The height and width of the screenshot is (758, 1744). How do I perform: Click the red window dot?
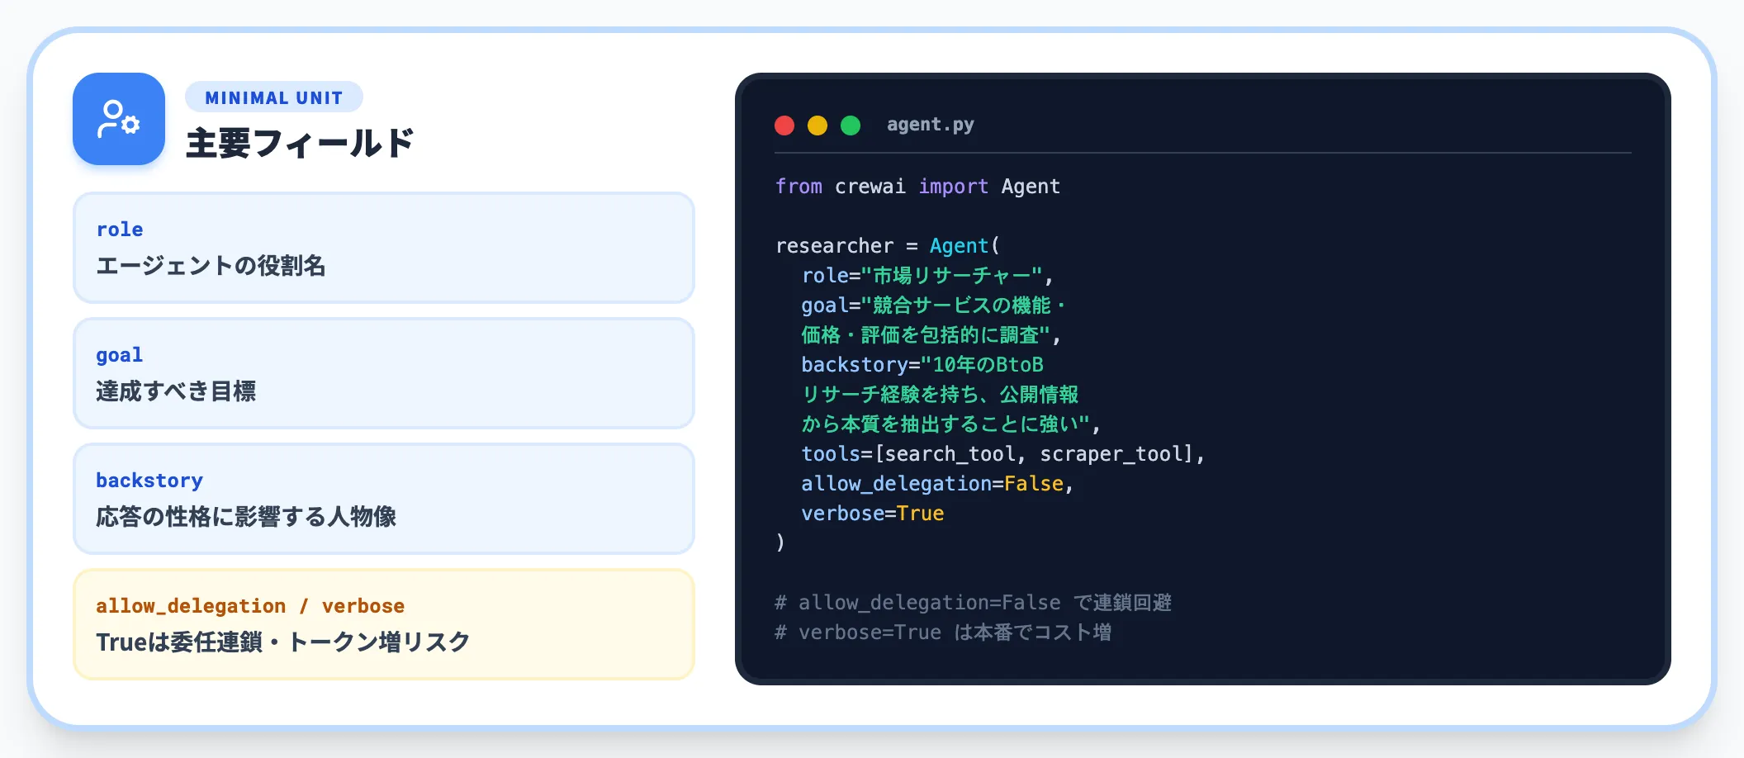[x=784, y=126]
